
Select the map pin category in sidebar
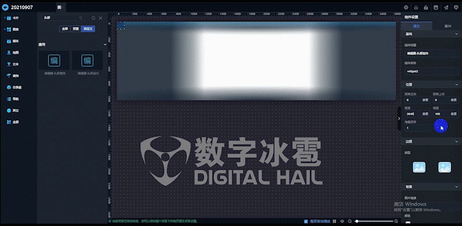(x=9, y=53)
